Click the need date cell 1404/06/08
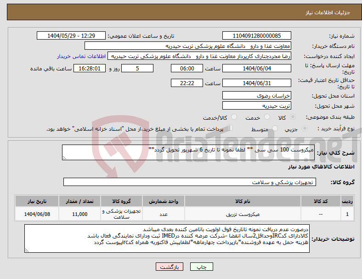 pos(37,214)
